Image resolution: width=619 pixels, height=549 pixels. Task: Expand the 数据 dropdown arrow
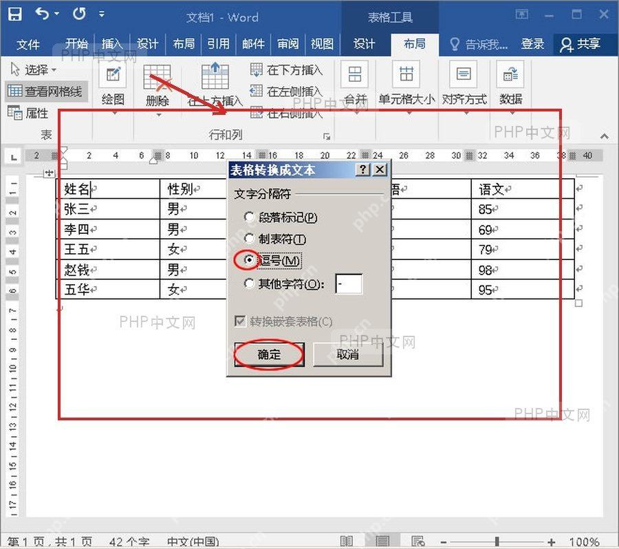tap(512, 114)
